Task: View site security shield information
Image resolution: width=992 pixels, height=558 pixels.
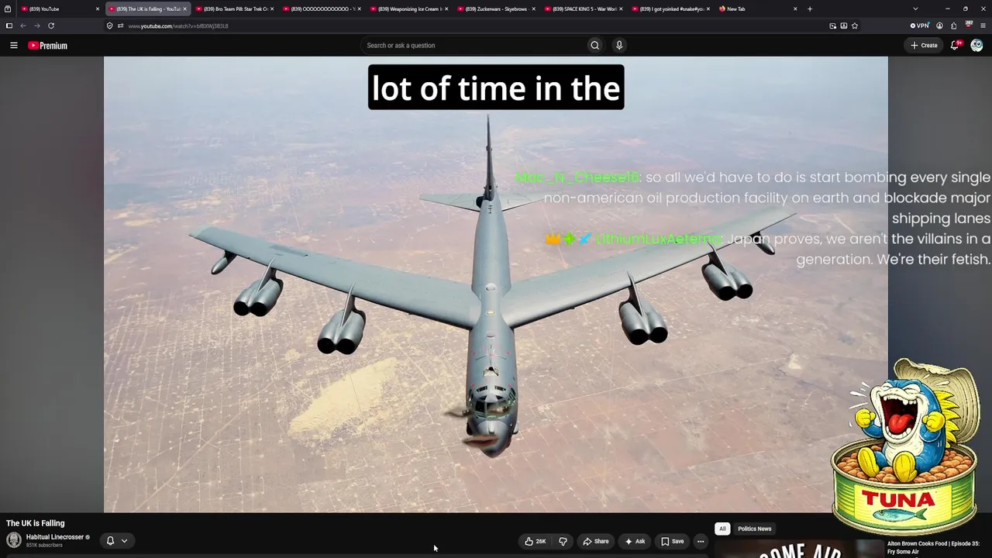Action: coord(109,26)
